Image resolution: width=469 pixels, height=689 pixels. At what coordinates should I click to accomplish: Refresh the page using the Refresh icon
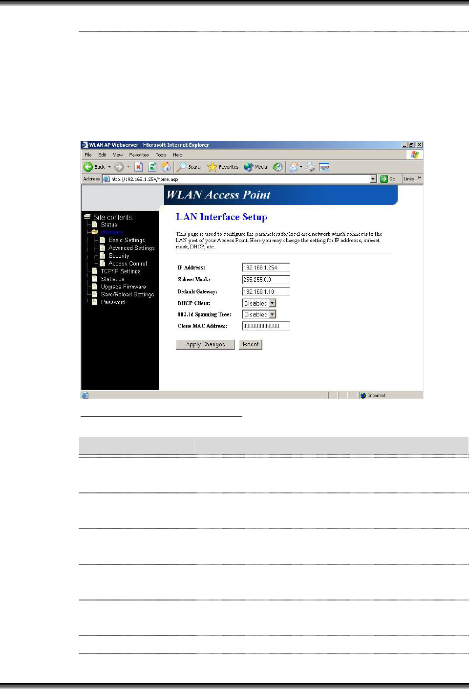tap(152, 167)
